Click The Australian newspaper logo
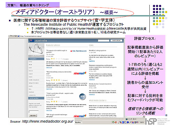The width and height of the screenshot is (178, 129). [x=79, y=51]
